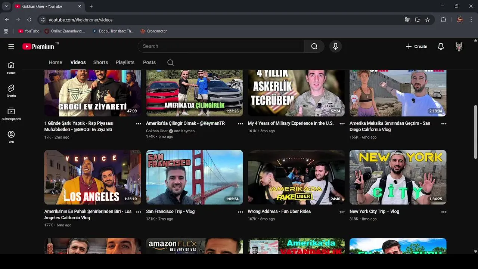
Task: Open options for Los Angeles California Vlog
Action: pyautogui.click(x=139, y=212)
